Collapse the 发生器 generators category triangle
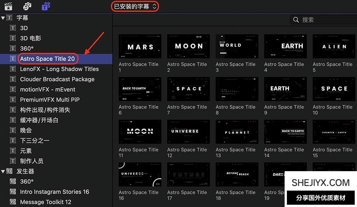The height and width of the screenshot is (207, 357). [3, 172]
